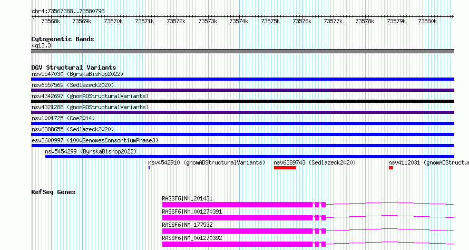Image resolution: width=469 pixels, height=250 pixels.
Task: Click the 73569k ruler tick label
Action: (x=82, y=21)
